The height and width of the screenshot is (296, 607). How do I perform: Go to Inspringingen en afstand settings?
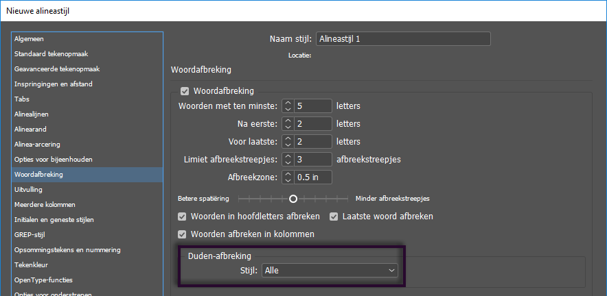[x=54, y=84]
